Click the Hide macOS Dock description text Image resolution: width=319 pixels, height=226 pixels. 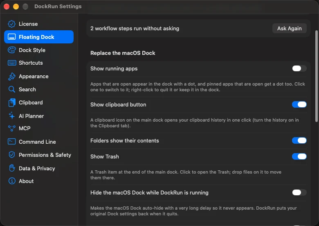(193, 211)
